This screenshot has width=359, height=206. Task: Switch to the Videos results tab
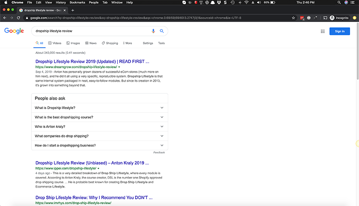coord(55,43)
